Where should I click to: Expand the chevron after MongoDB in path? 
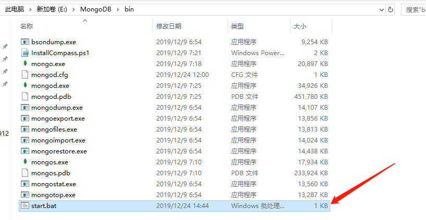(x=118, y=9)
